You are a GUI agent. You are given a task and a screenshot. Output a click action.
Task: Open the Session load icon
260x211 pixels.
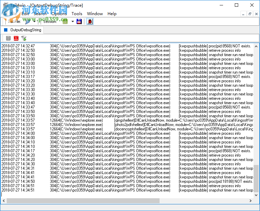[65, 22]
